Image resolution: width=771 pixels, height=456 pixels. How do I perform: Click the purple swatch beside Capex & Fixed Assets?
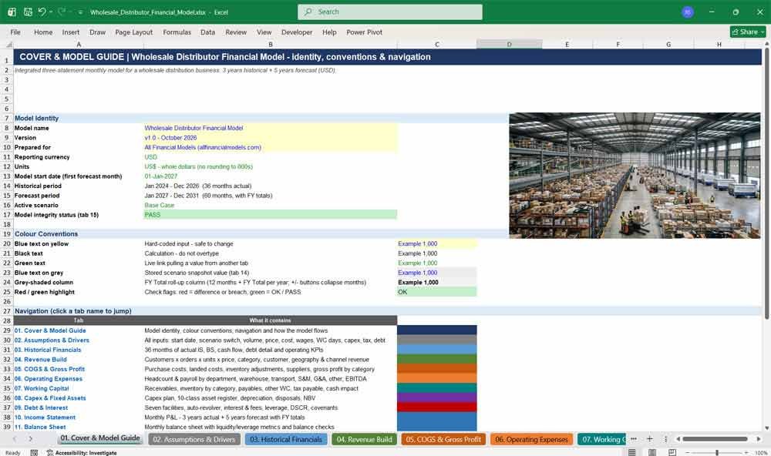(x=437, y=397)
